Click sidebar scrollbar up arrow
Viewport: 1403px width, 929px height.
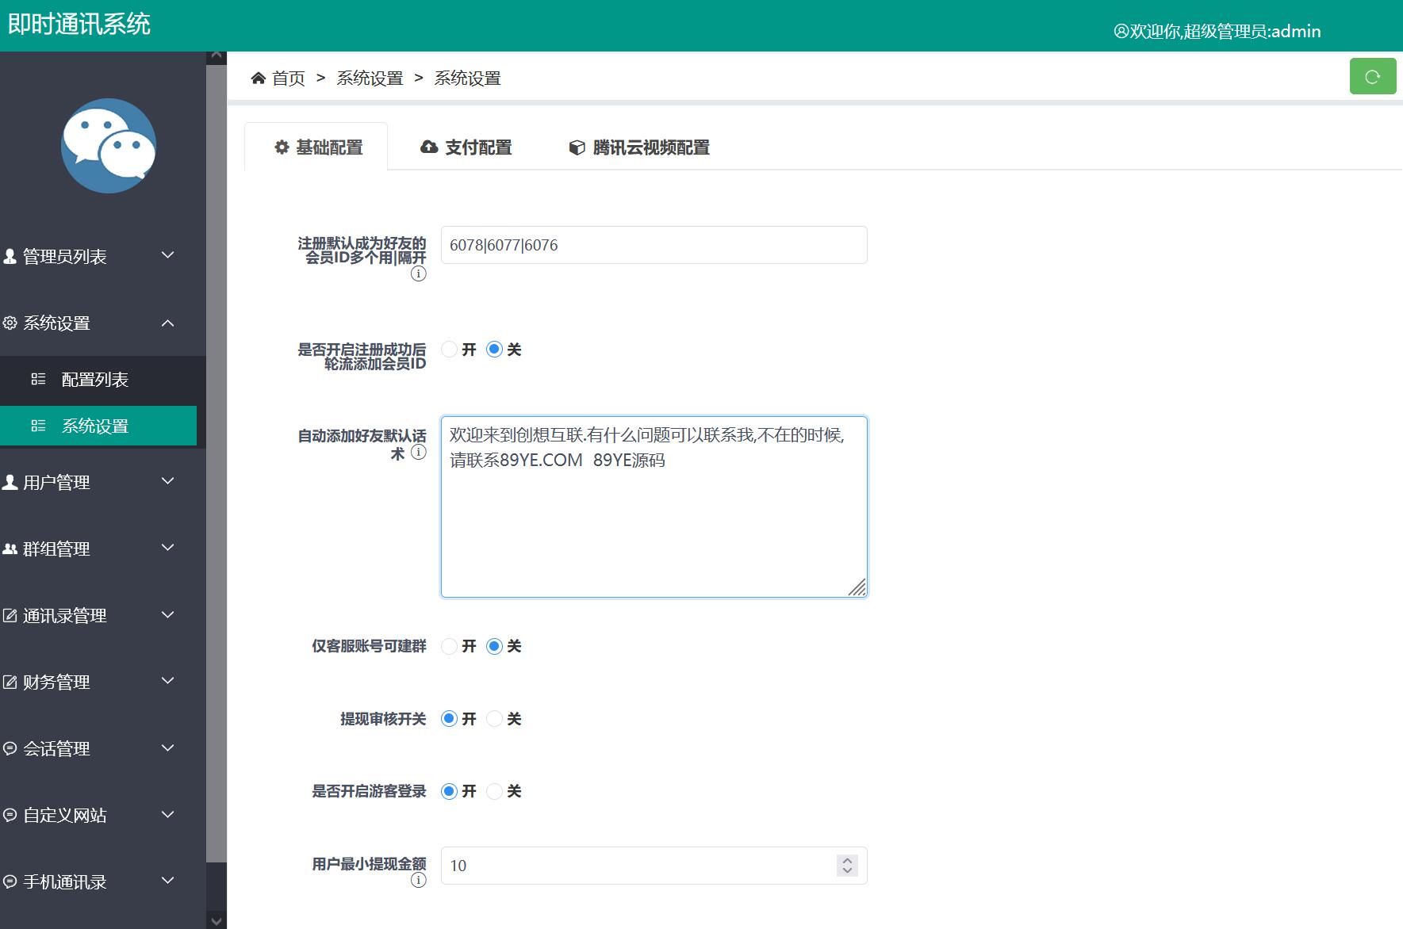tap(217, 57)
